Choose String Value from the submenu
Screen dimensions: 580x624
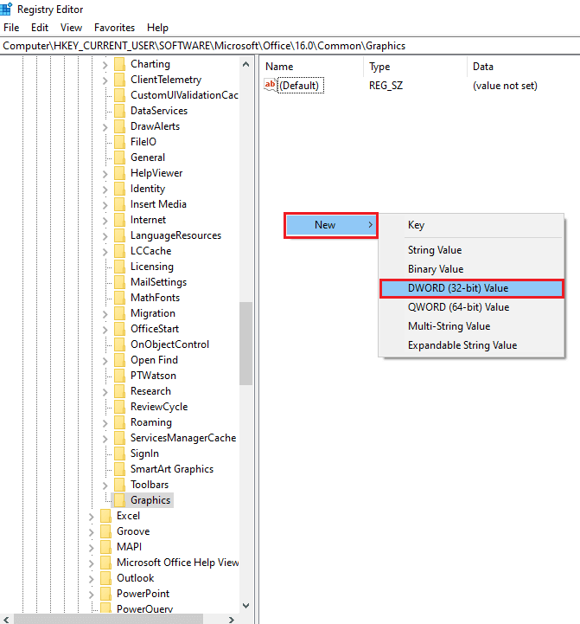click(x=471, y=250)
